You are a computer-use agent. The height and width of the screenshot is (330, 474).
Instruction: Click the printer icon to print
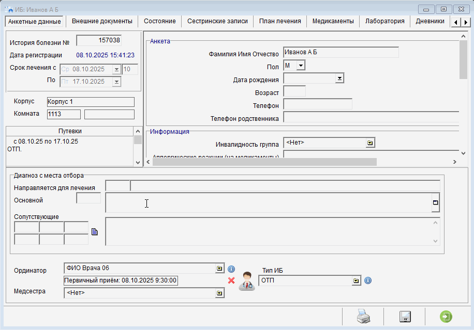363,317
